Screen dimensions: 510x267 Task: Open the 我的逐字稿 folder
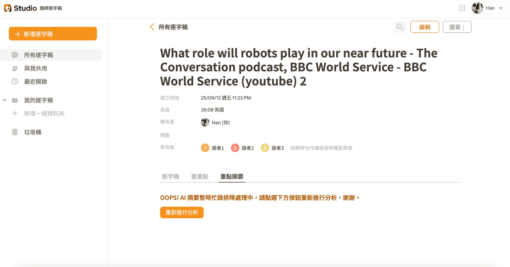tap(39, 100)
